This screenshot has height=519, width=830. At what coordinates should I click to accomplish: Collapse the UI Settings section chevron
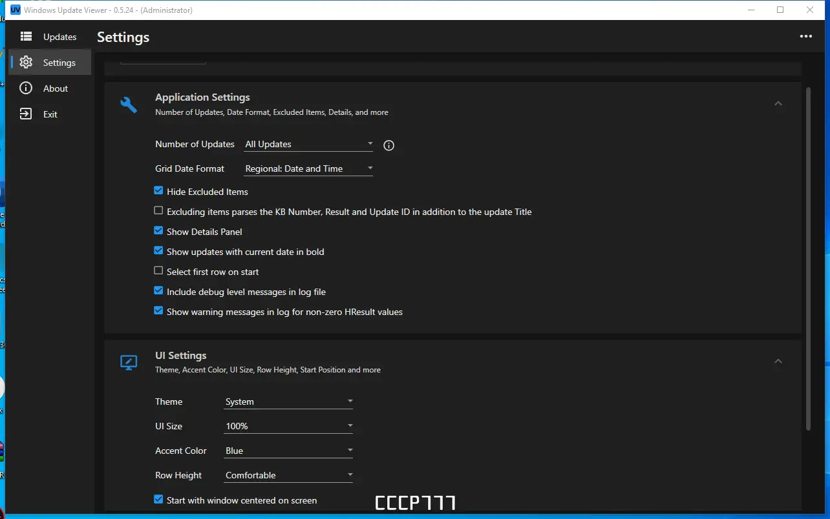[778, 361]
